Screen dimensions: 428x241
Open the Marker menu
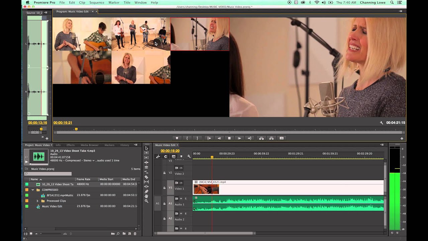click(x=114, y=3)
